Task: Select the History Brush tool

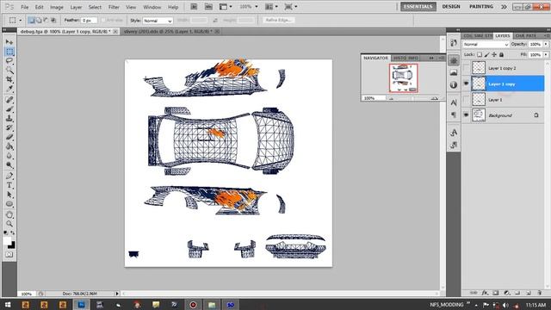Action: [x=9, y=127]
